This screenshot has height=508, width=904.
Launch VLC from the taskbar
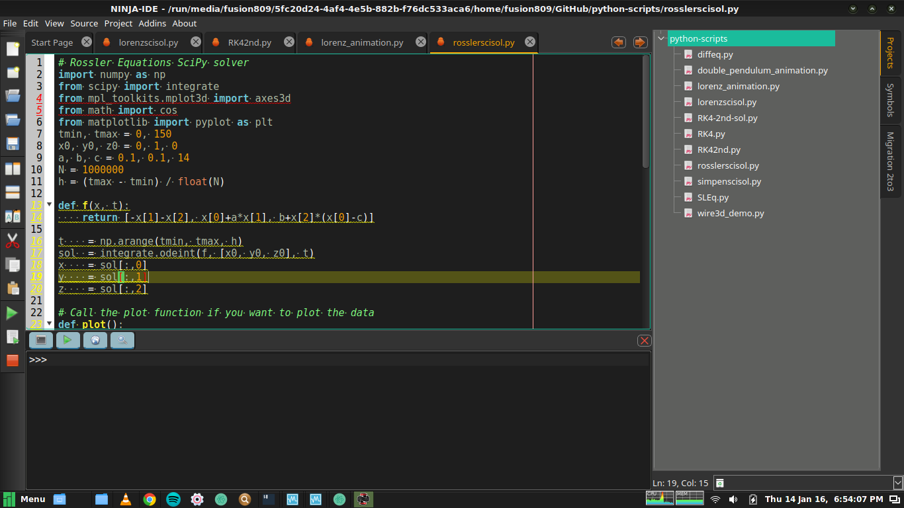[125, 499]
